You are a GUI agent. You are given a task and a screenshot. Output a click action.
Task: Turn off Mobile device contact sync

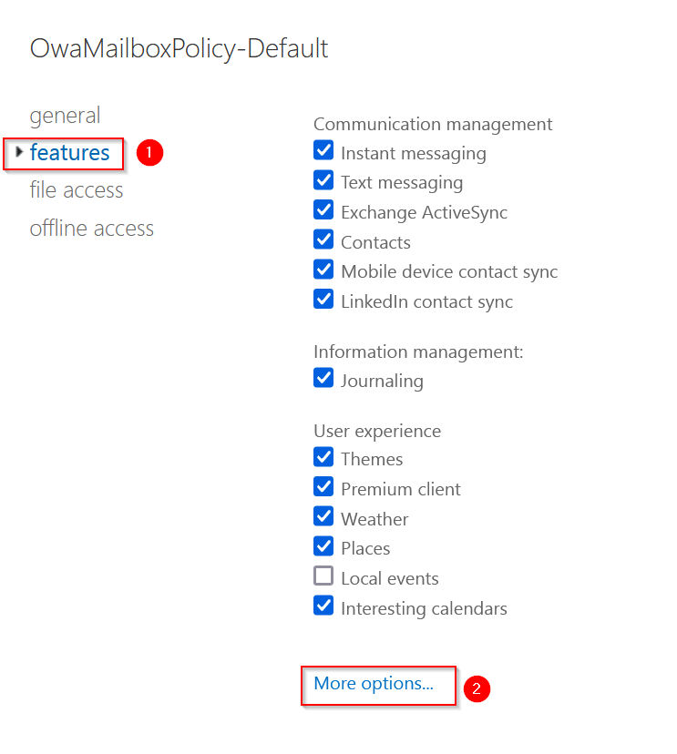(323, 270)
